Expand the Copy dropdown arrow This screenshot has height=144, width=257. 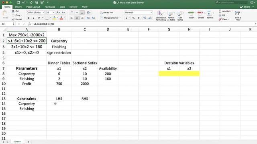pos(22,15)
